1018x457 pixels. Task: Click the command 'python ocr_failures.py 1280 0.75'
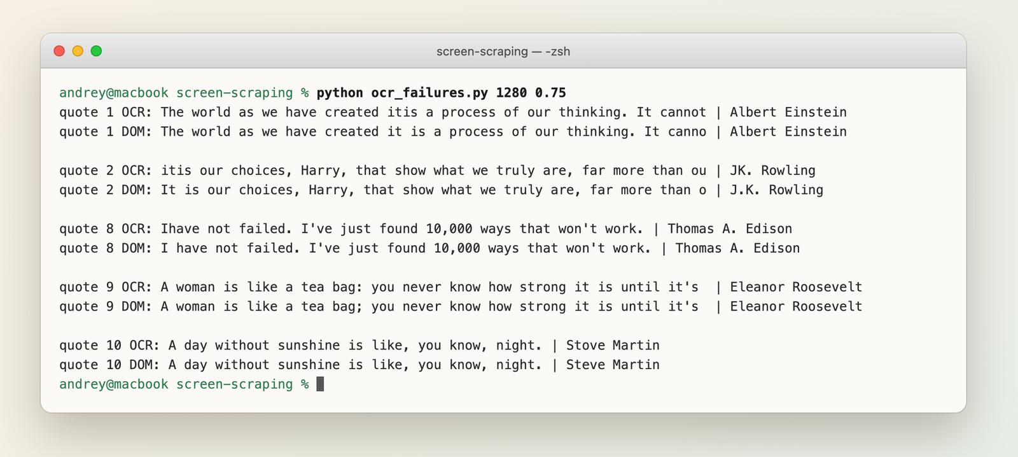coord(441,93)
